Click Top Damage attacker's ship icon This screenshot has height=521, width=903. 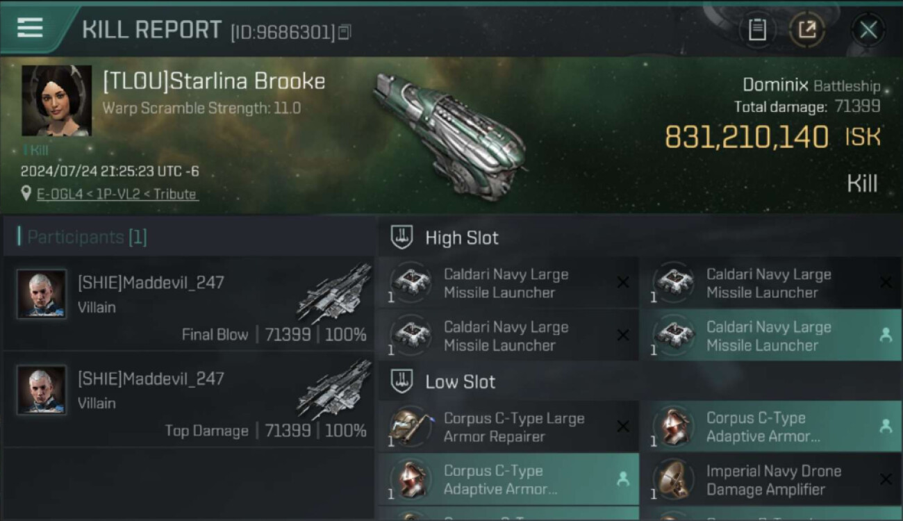pos(333,390)
